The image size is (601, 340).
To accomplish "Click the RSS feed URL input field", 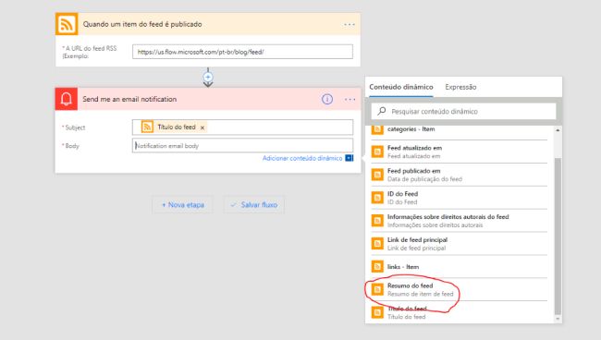I will [x=242, y=52].
